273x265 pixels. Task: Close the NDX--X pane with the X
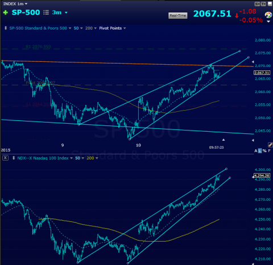click(x=5, y=158)
